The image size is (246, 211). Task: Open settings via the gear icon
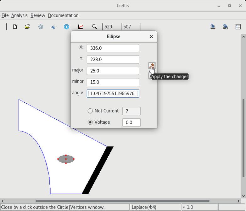point(41,27)
